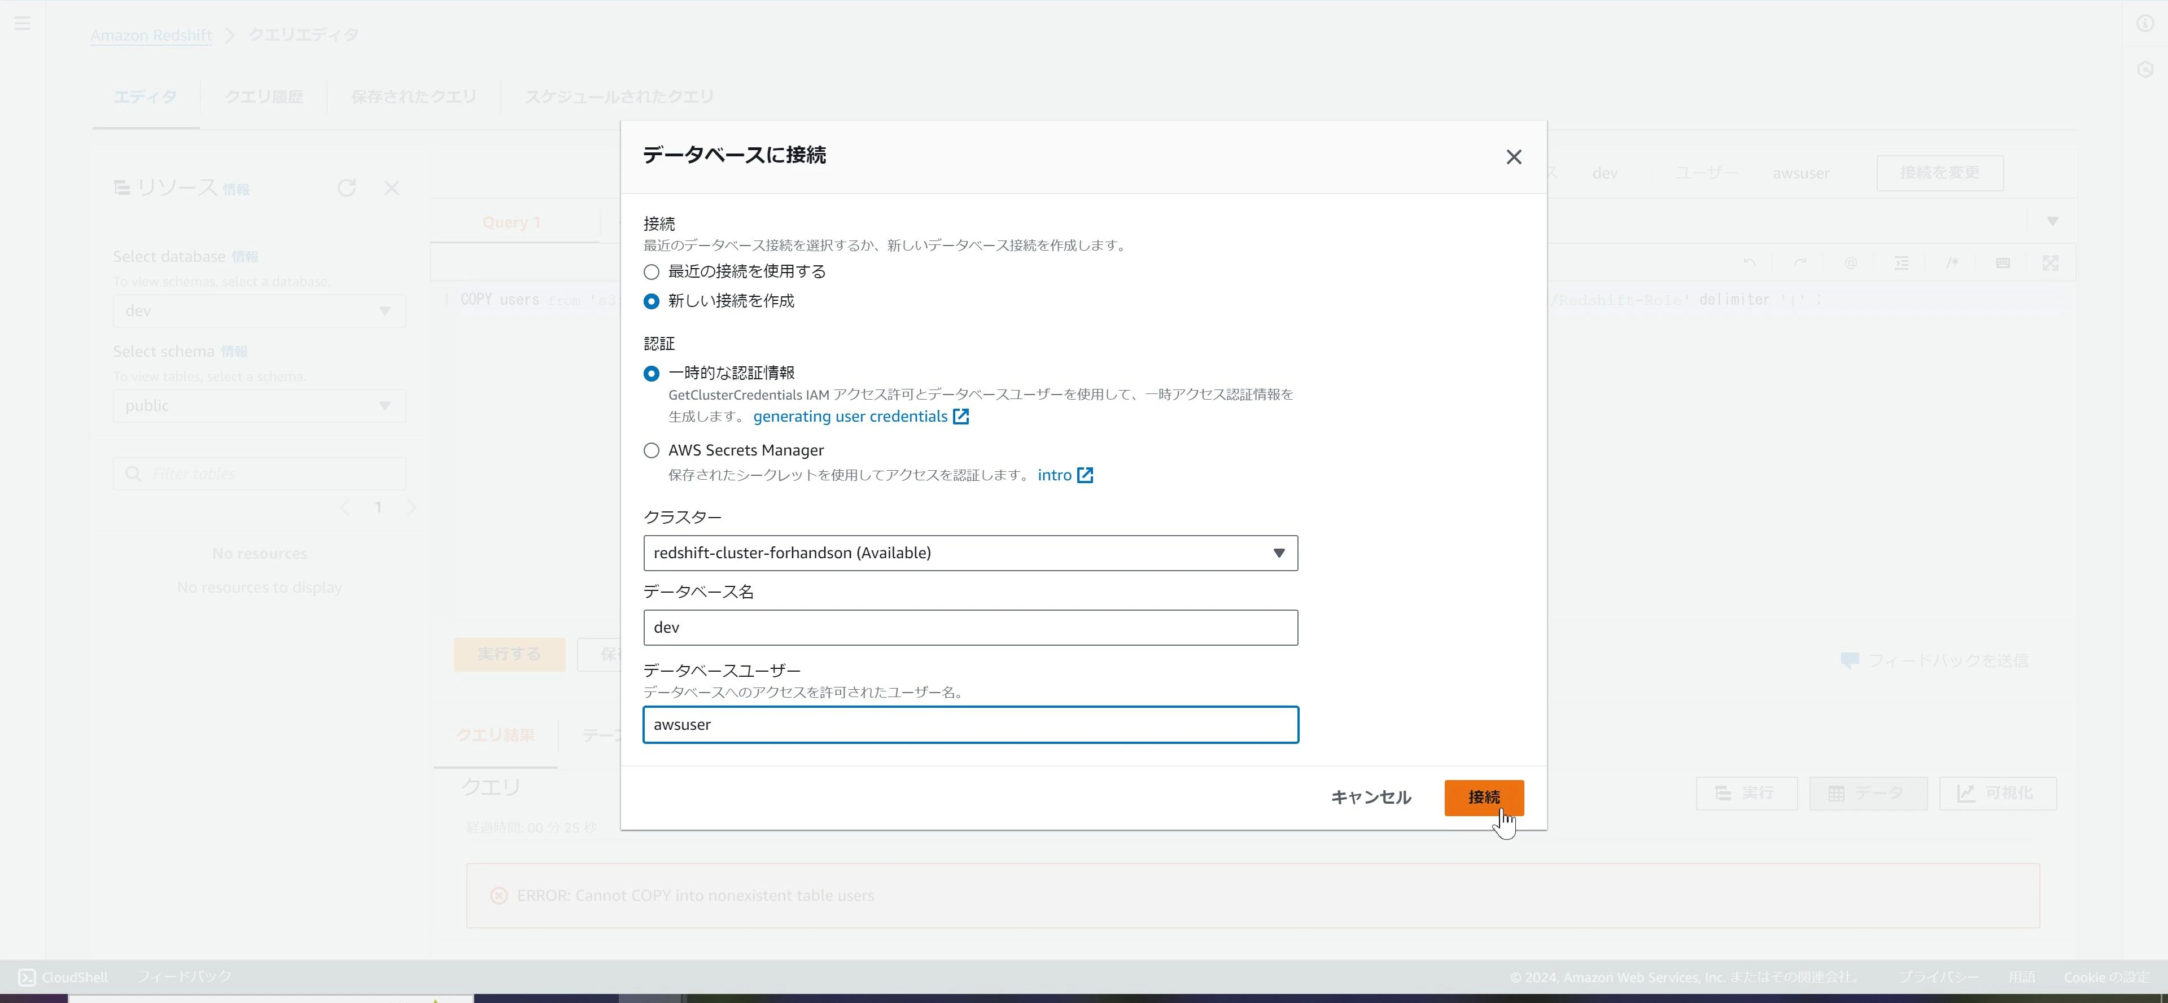This screenshot has height=1003, width=2168.
Task: Click the undo icon in editor toolbar
Action: pyautogui.click(x=1749, y=264)
